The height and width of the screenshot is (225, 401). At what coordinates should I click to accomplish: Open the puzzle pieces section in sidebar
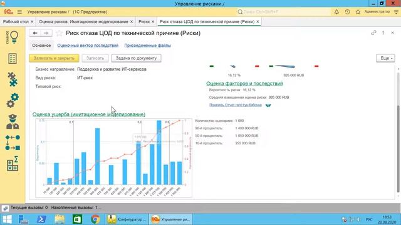coord(13,79)
